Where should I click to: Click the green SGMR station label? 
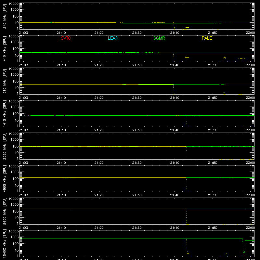(159, 38)
